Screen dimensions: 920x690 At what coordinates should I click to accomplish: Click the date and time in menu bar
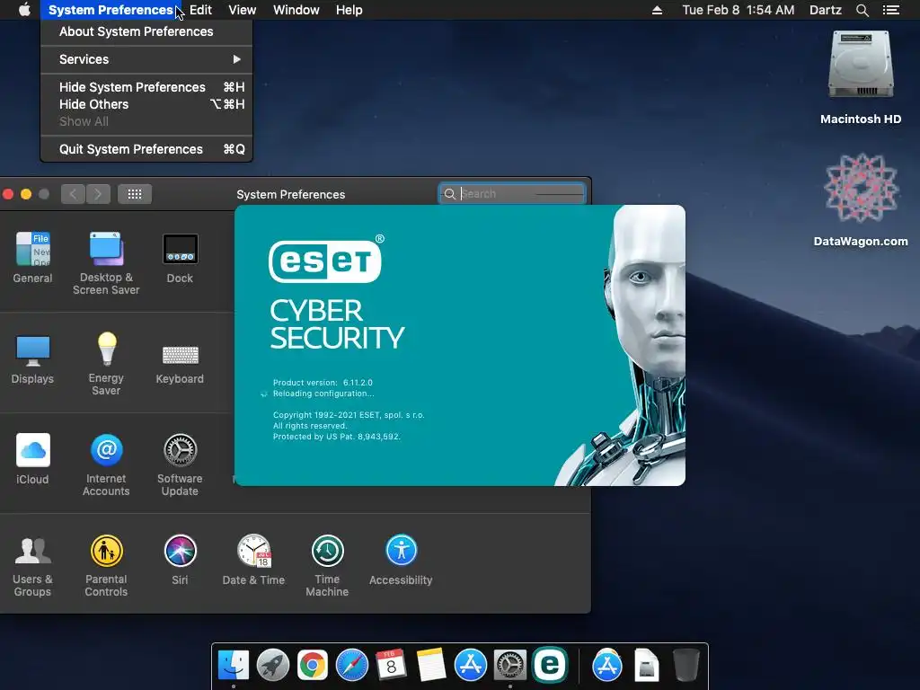pos(739,10)
